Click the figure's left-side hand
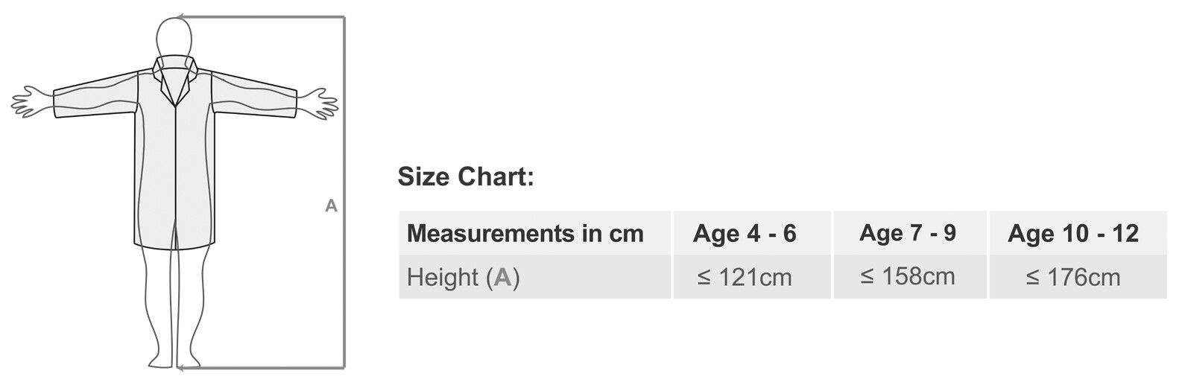1185x382 pixels. [x=31, y=103]
